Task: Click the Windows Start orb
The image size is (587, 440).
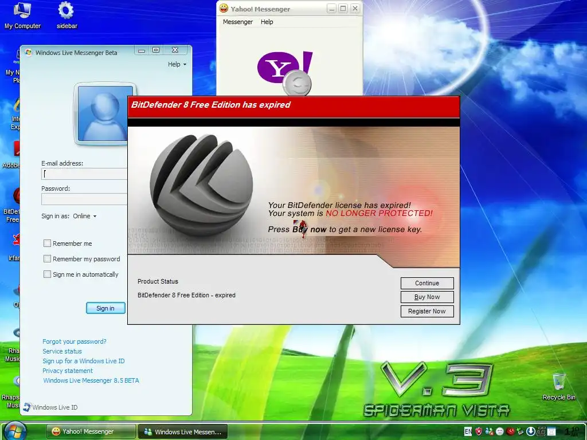Action: tap(15, 431)
